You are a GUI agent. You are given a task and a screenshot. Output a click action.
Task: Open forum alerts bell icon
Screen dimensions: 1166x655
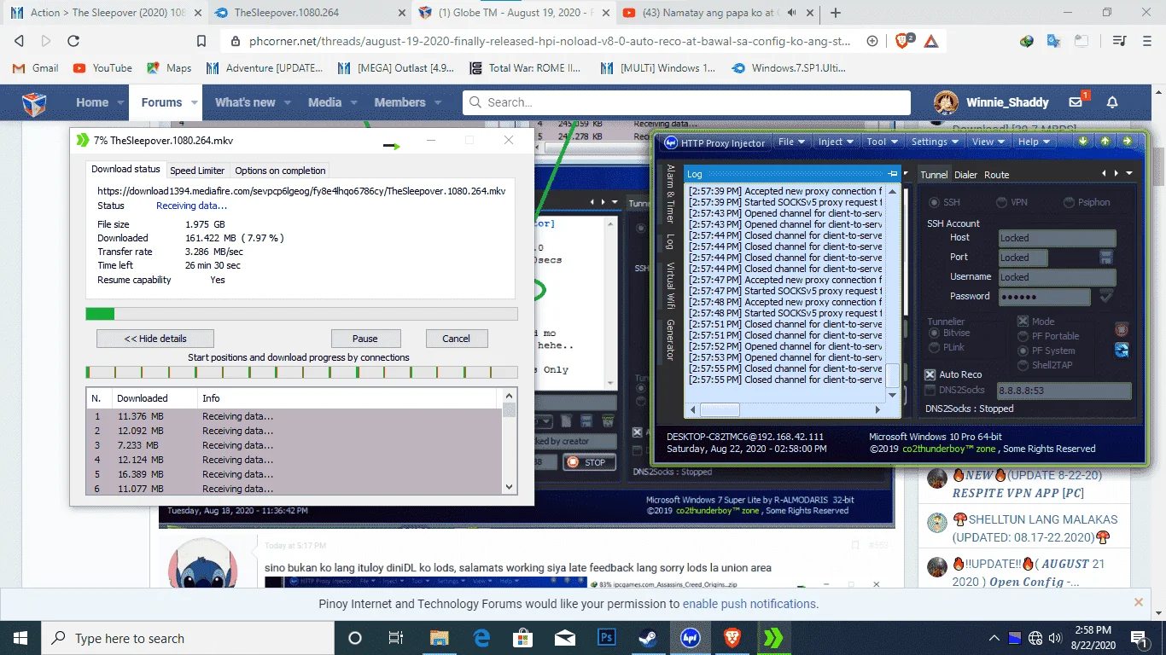coord(1112,102)
